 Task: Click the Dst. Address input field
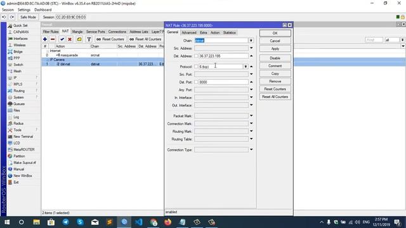(x=223, y=56)
